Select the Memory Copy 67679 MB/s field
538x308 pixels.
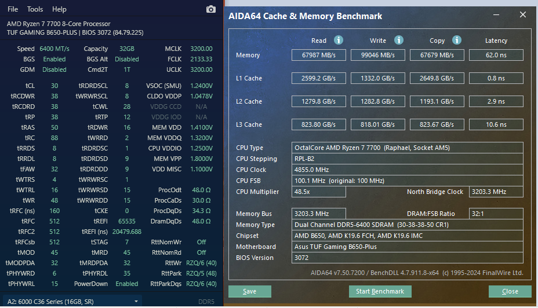pos(437,55)
